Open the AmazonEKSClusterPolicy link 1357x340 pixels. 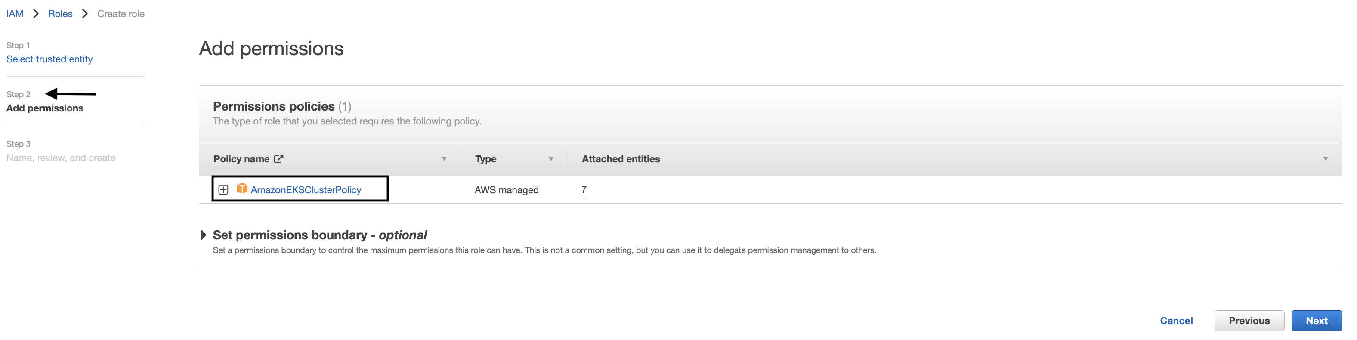pyautogui.click(x=306, y=190)
